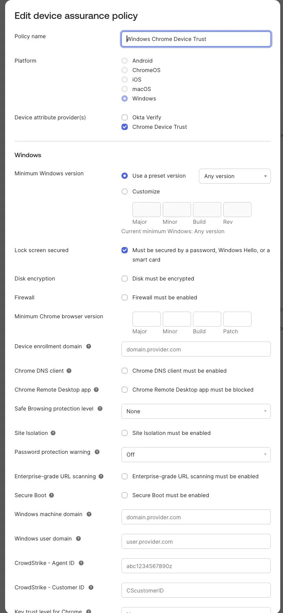Expand Safe Browsing protection level dropdown
283x613 pixels.
196,411
